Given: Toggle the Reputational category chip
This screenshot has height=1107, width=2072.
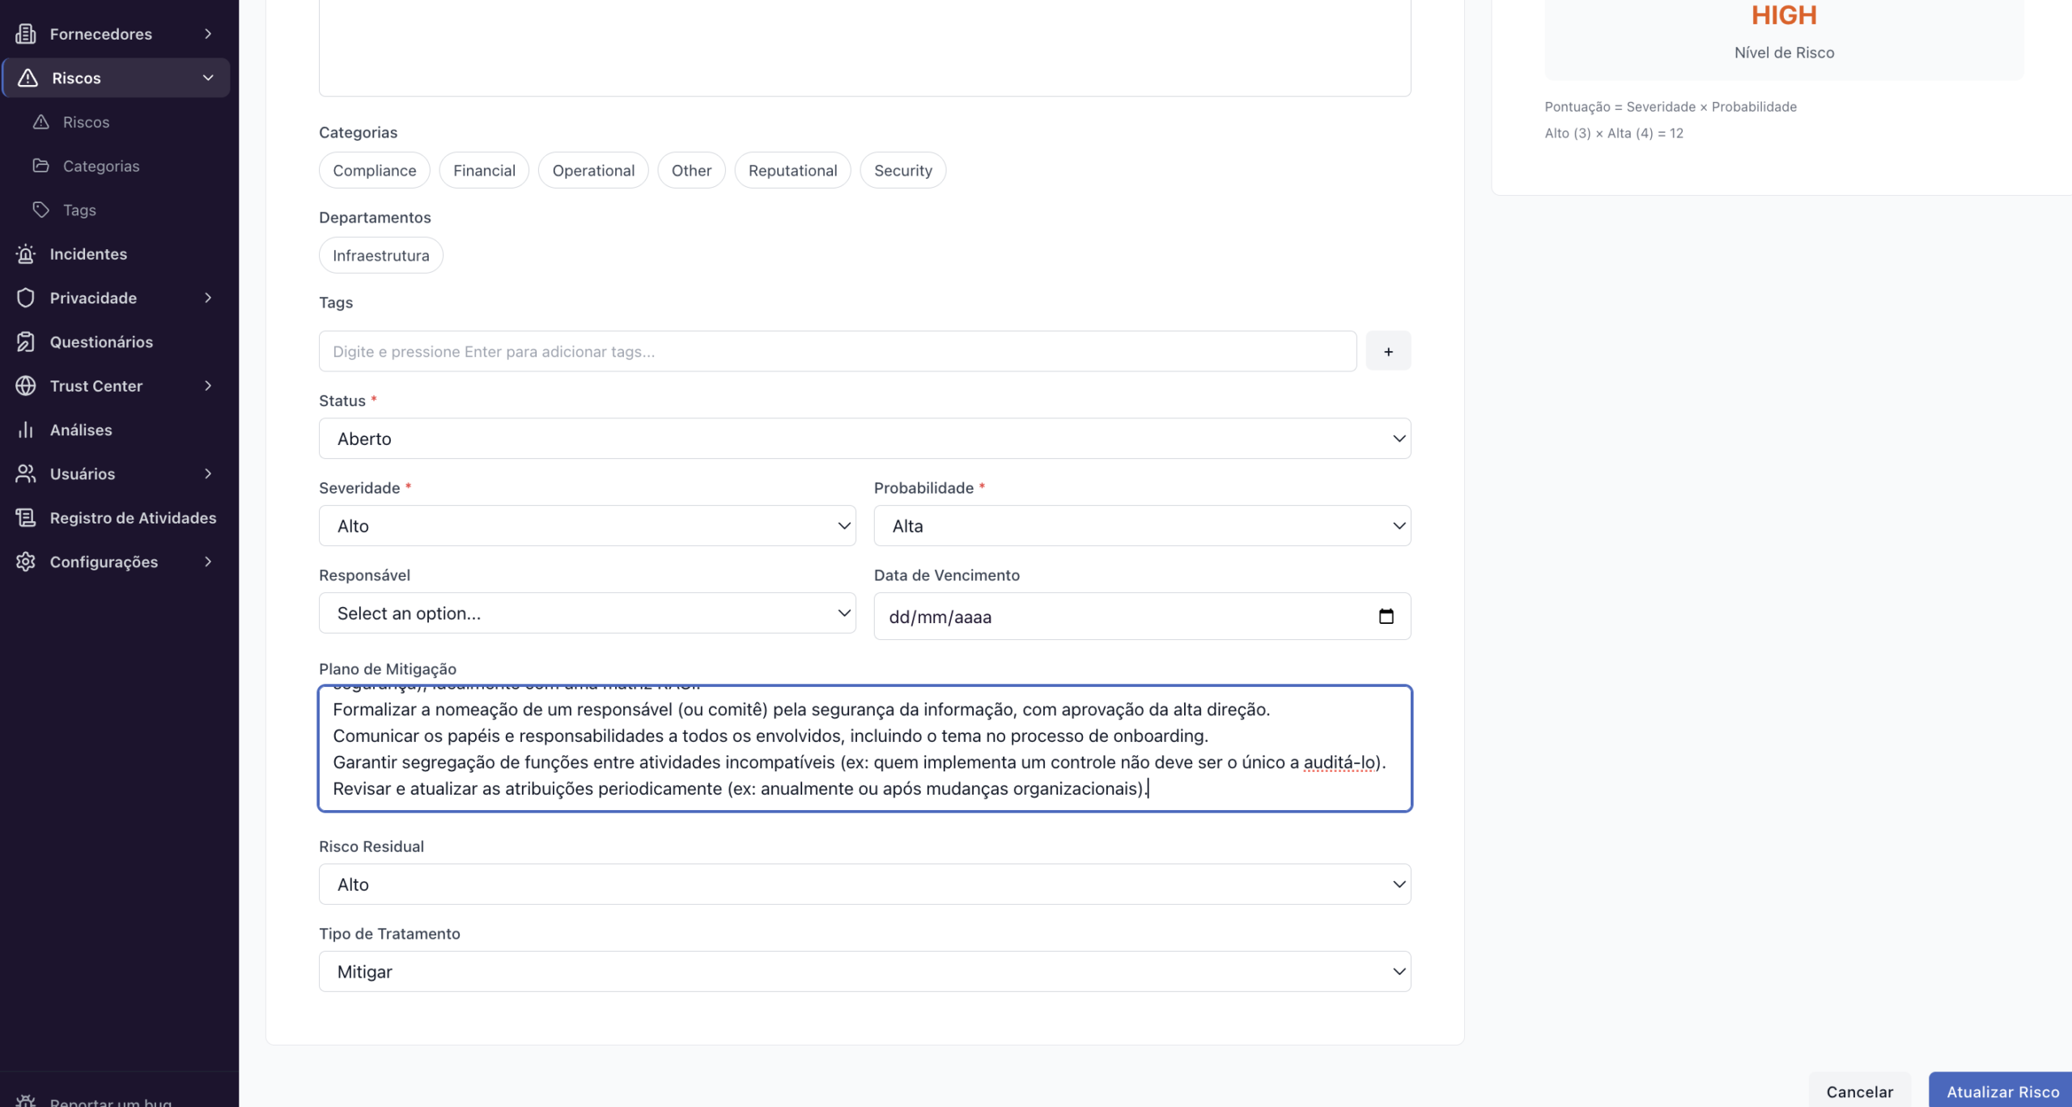Looking at the screenshot, I should click(x=792, y=170).
